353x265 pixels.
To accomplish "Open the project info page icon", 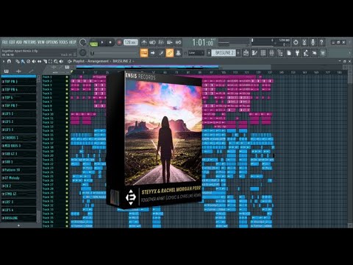I will pos(289,53).
